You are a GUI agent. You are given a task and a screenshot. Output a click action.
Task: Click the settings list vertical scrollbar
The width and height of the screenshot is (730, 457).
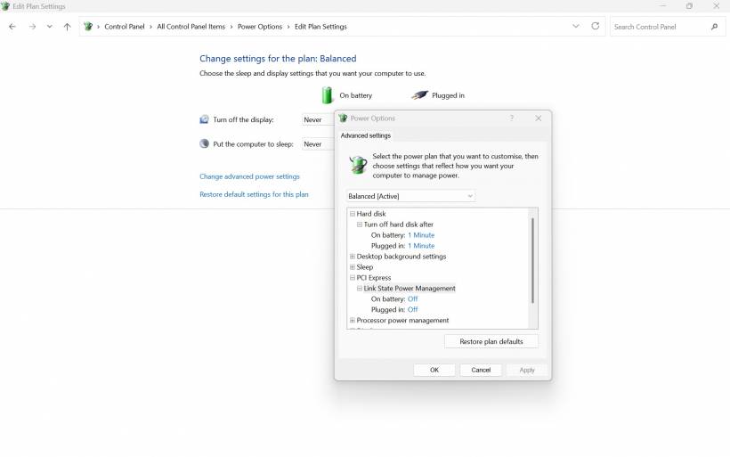pos(533,258)
